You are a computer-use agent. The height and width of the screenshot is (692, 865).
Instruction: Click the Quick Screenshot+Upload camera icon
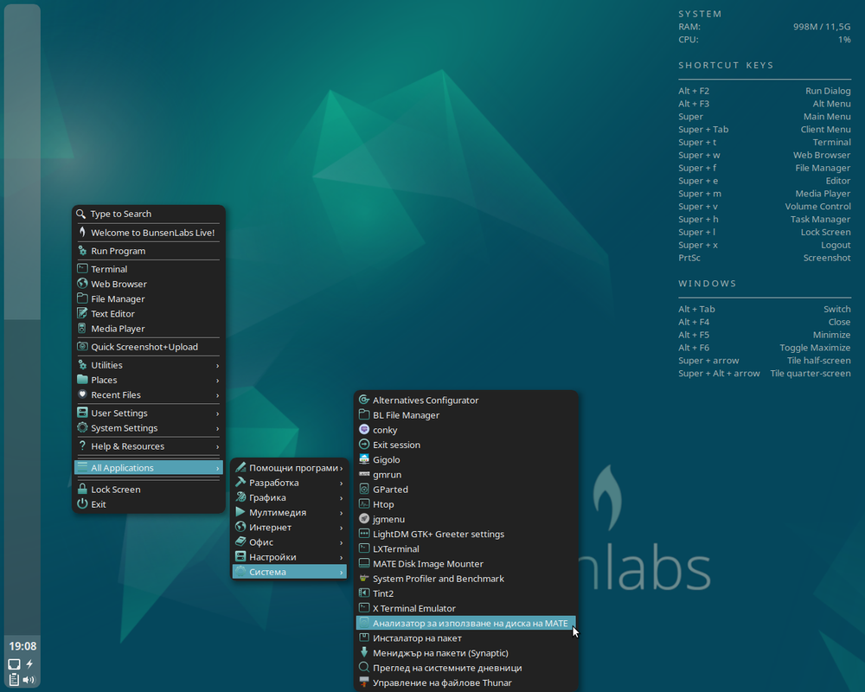tap(82, 347)
